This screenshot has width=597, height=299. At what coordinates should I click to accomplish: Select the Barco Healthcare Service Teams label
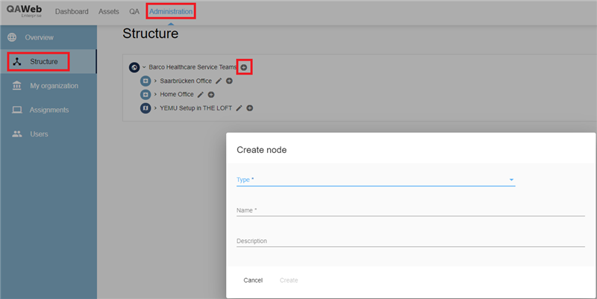pos(193,67)
